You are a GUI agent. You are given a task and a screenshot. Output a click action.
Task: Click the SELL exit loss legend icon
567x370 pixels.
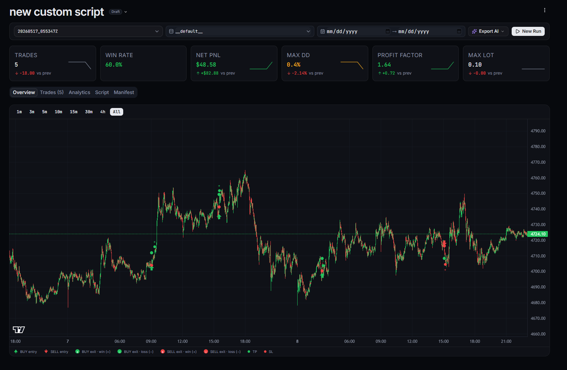coord(206,352)
